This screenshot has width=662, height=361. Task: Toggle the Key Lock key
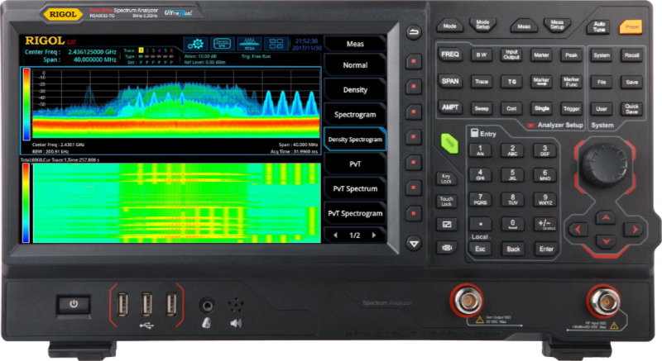coord(446,178)
